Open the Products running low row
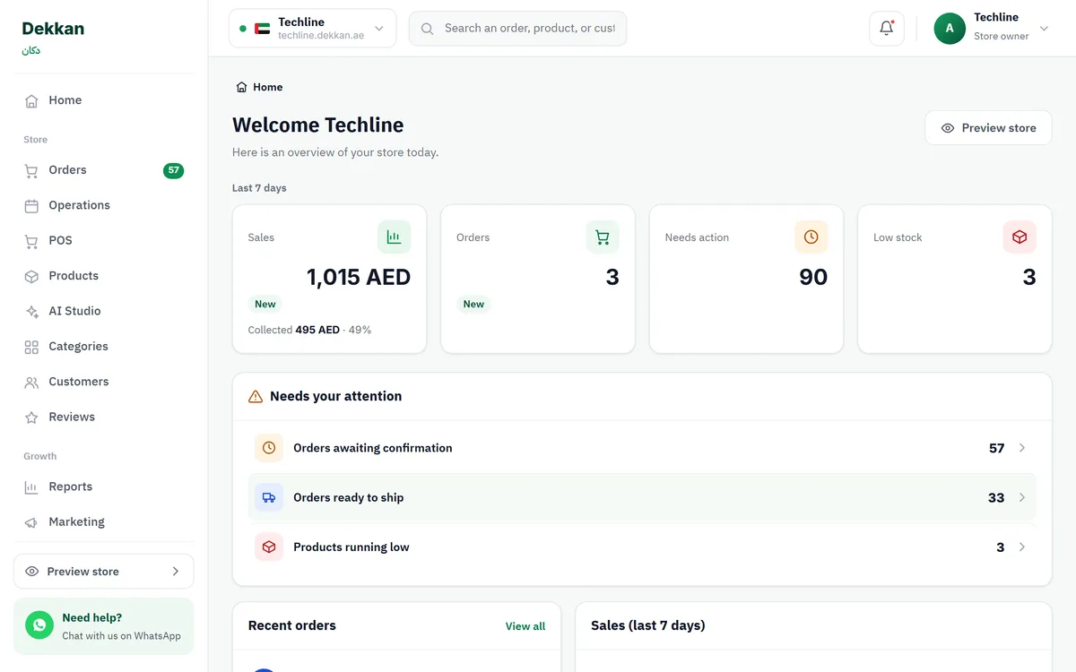Viewport: 1076px width, 672px height. (642, 547)
